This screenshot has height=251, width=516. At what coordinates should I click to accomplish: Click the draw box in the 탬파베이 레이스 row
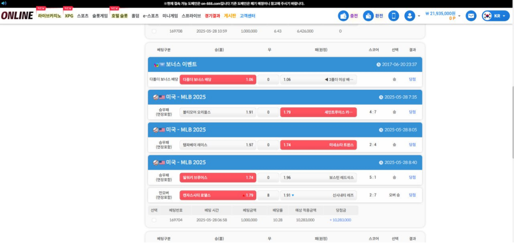pos(268,145)
